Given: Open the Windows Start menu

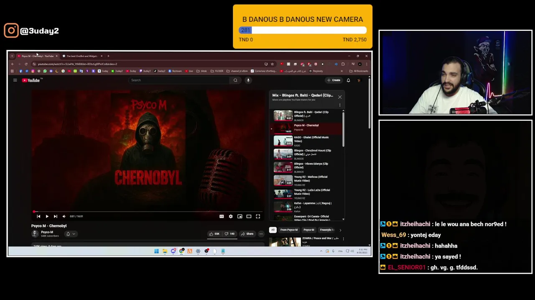Looking at the screenshot, I should pos(156,251).
